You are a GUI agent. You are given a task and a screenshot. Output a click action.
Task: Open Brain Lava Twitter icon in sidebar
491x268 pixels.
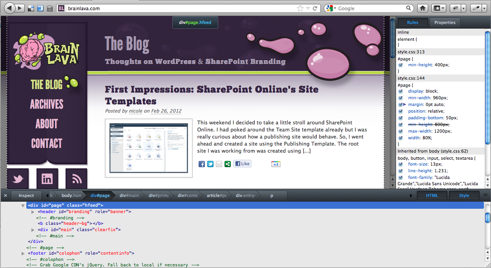click(18, 179)
